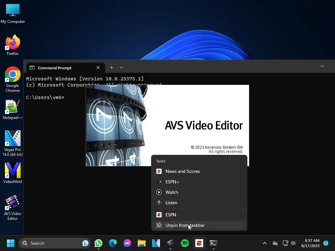335x251 pixels.
Task: Click the taskbar Search box
Action: (55, 243)
